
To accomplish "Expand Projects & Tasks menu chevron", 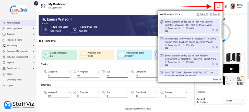I will click(x=33, y=40).
